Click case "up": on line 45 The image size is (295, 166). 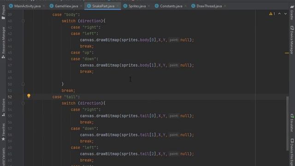pyautogui.click(x=82, y=53)
